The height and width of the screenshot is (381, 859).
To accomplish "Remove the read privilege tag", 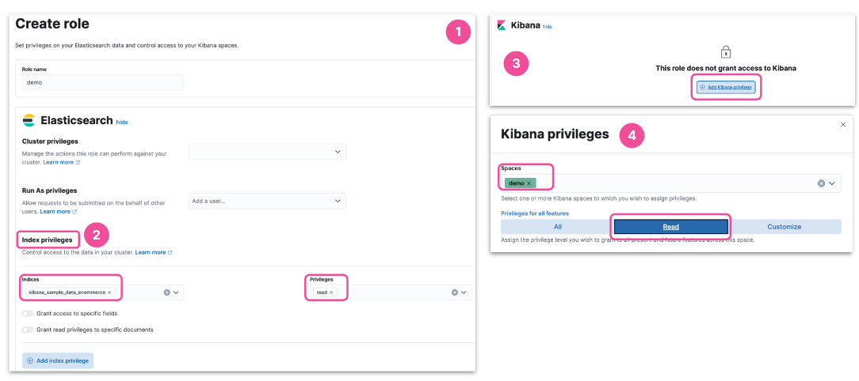I will 331,292.
